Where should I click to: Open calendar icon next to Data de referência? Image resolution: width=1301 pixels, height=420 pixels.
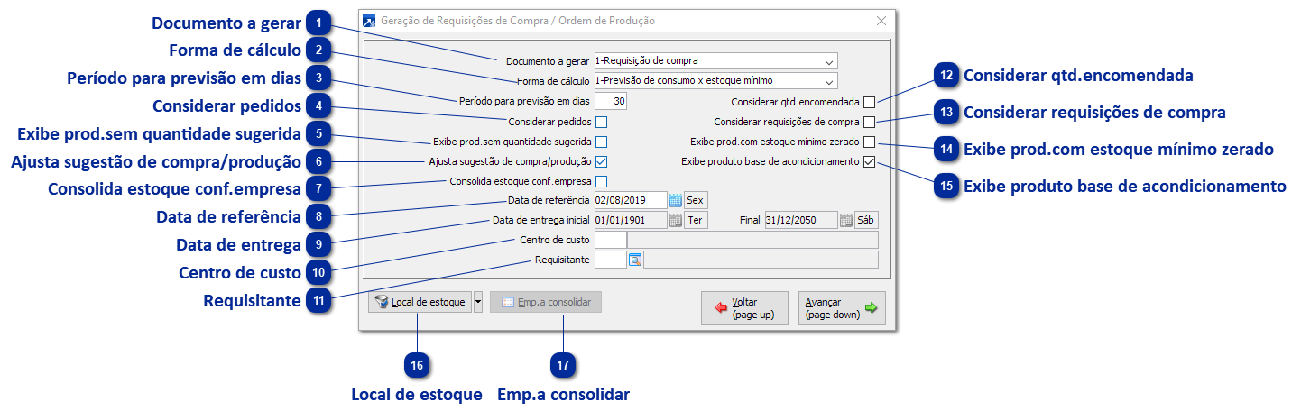(676, 200)
